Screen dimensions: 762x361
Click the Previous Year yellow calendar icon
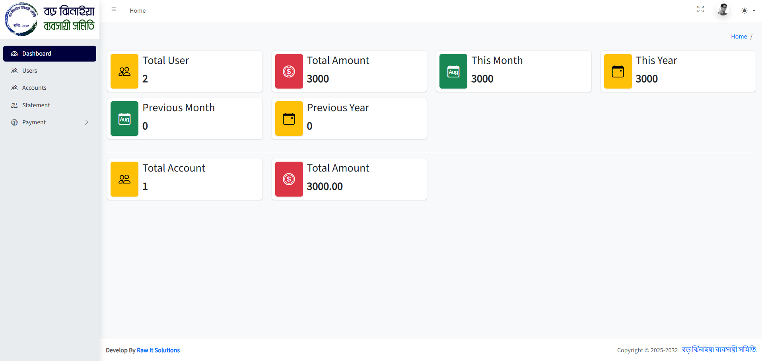coord(289,119)
